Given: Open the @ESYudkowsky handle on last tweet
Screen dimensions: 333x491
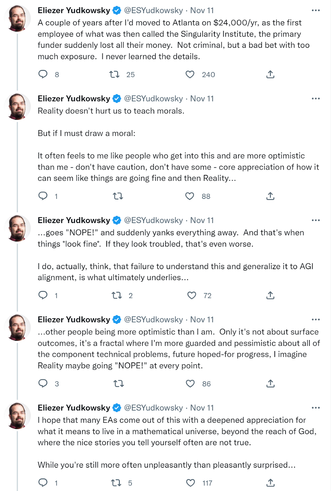Looking at the screenshot, I should [x=153, y=408].
